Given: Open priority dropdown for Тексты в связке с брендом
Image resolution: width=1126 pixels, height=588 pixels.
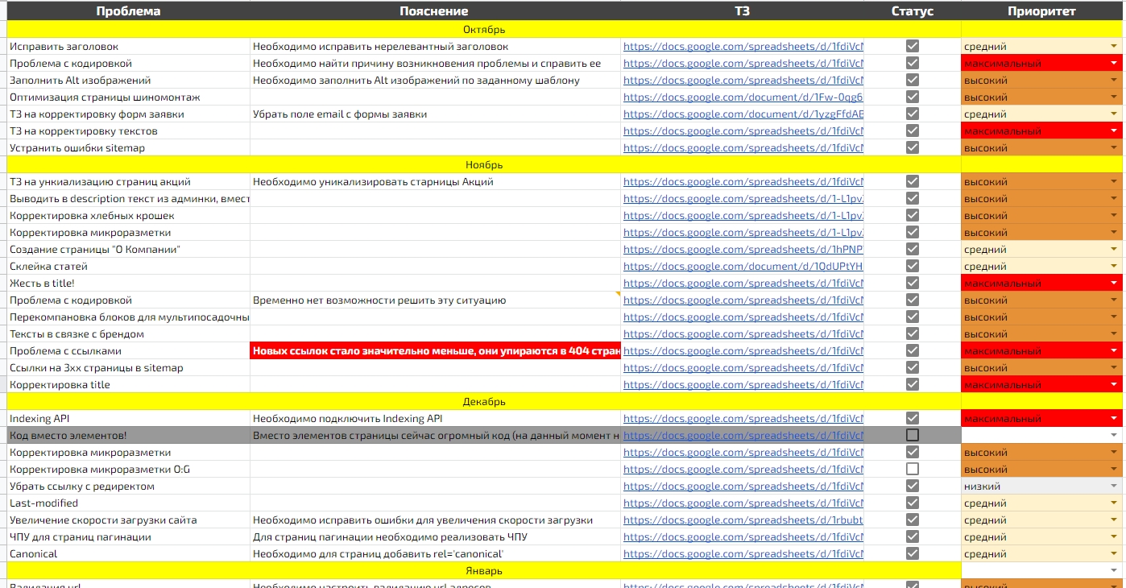Looking at the screenshot, I should coord(1114,334).
